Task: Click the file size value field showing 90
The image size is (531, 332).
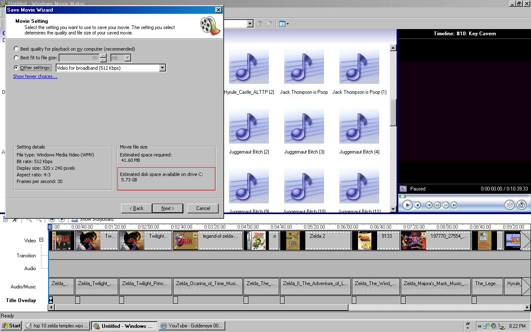Action: click(x=79, y=58)
